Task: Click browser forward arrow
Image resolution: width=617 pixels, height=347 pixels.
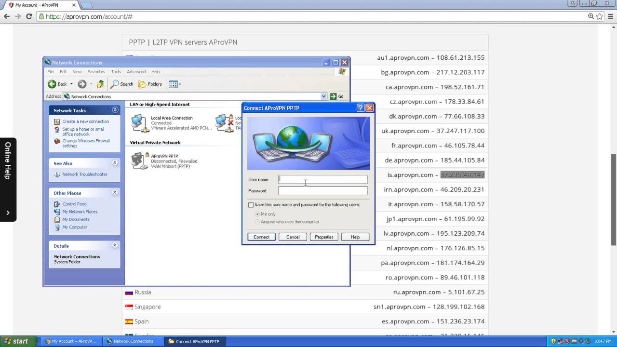Action: point(18,16)
